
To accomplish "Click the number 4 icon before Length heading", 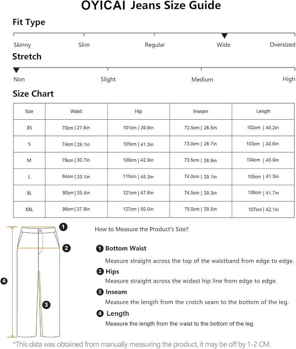I will click(100, 313).
